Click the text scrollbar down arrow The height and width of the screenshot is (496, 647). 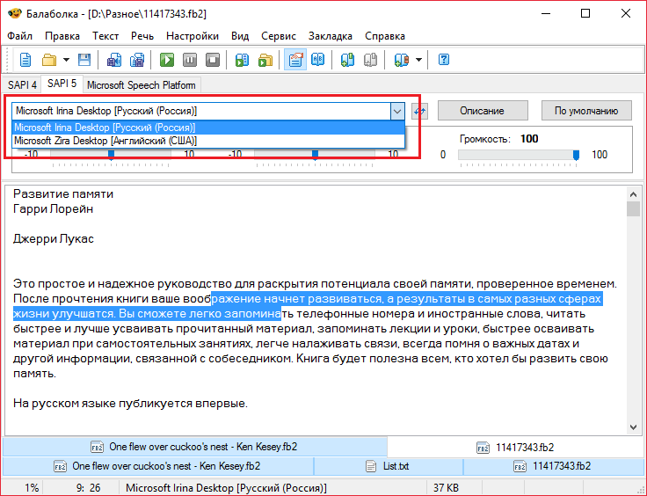click(634, 427)
